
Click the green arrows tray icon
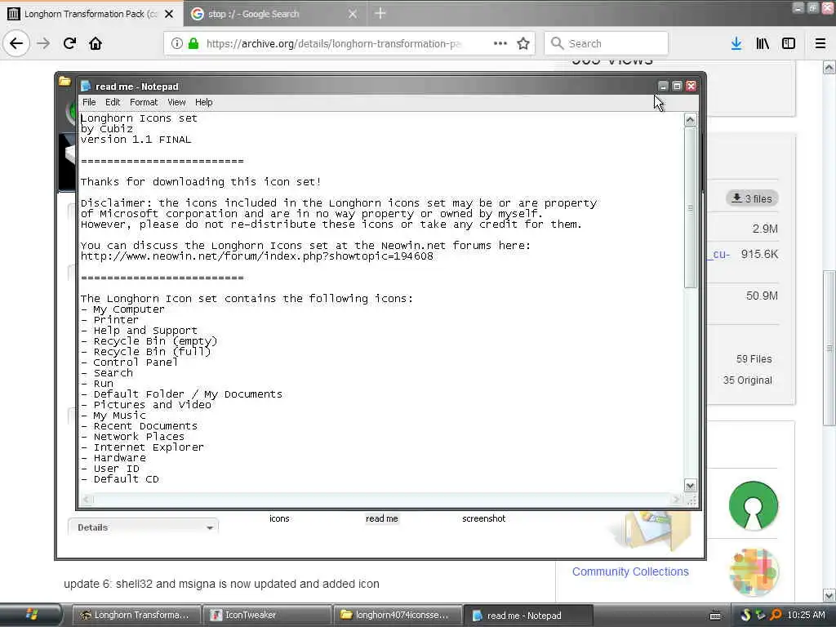pos(760,615)
